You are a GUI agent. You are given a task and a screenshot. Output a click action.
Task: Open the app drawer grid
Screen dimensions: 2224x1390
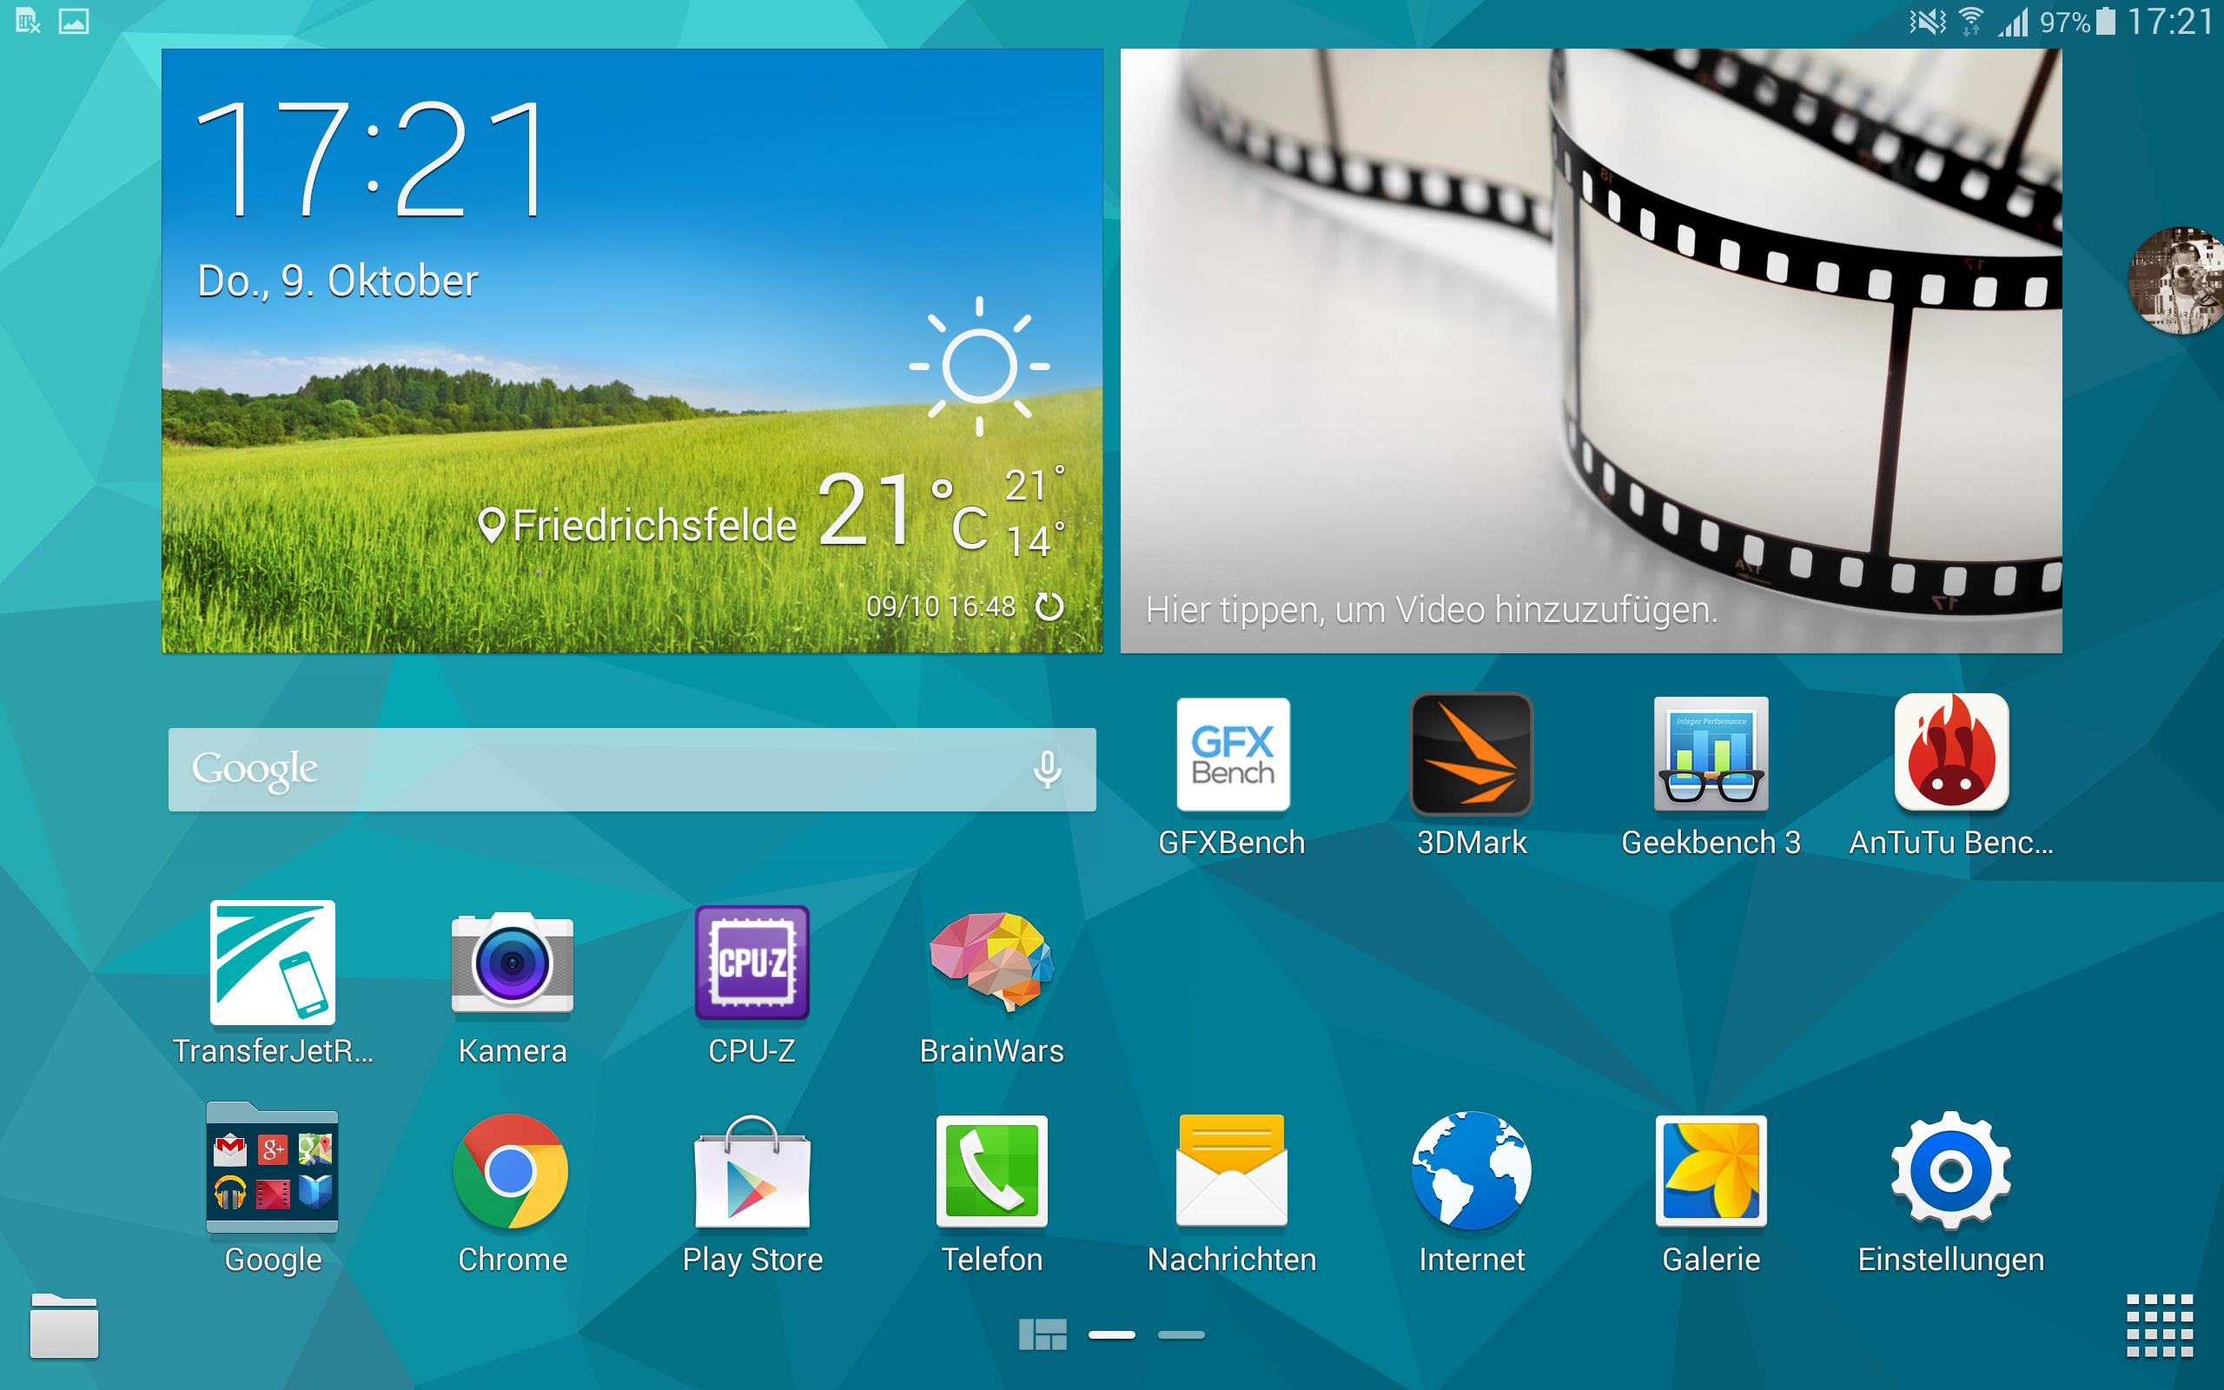click(x=2160, y=1326)
